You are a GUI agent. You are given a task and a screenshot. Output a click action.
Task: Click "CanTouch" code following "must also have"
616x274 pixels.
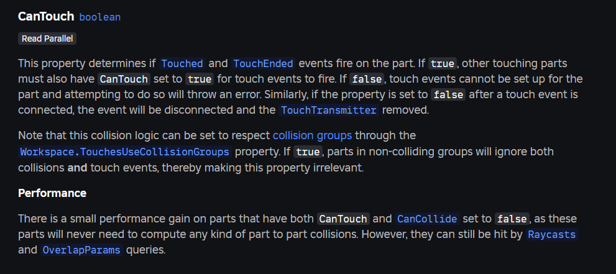click(124, 80)
